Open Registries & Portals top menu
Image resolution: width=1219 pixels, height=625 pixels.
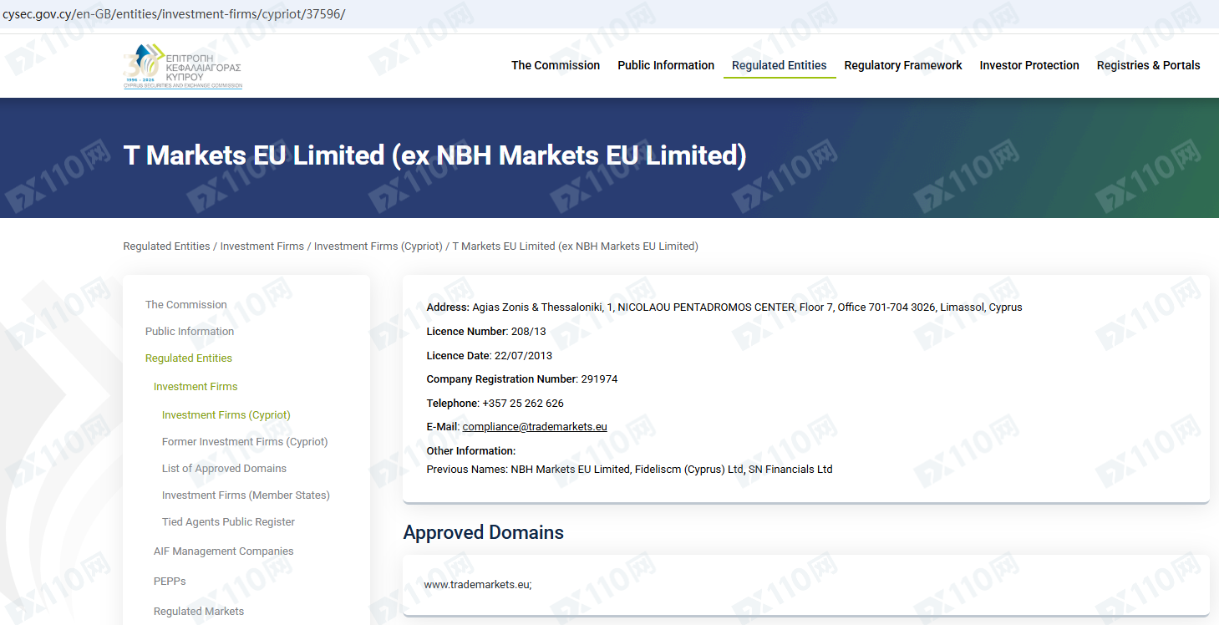(1148, 65)
